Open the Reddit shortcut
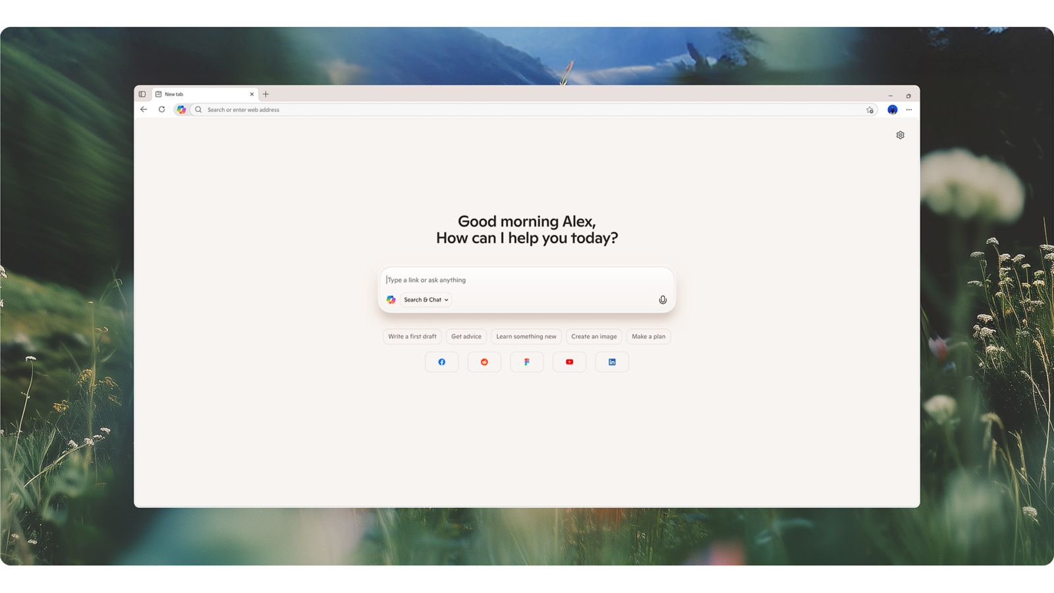1054x593 pixels. [x=484, y=362]
